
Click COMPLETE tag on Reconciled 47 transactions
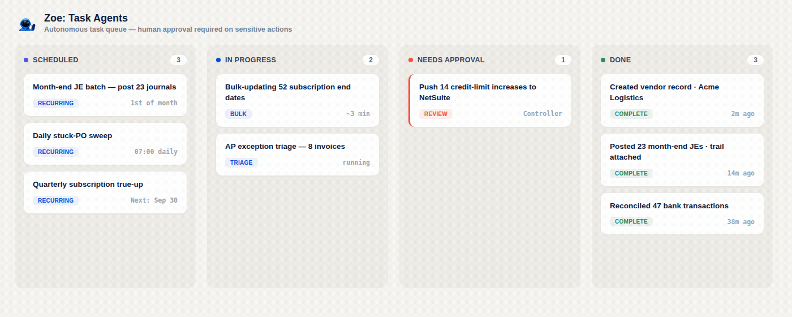631,221
